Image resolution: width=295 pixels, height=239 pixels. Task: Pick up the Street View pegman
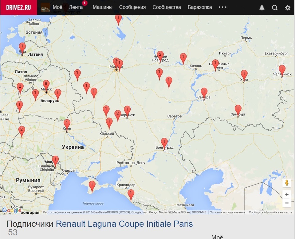(287, 183)
